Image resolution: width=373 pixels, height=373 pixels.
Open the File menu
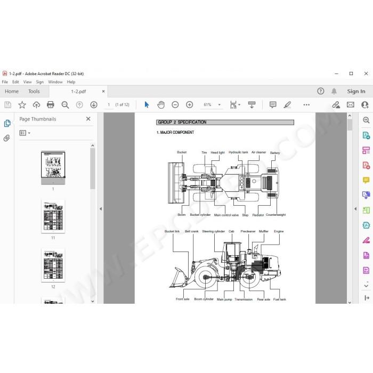tap(5, 82)
